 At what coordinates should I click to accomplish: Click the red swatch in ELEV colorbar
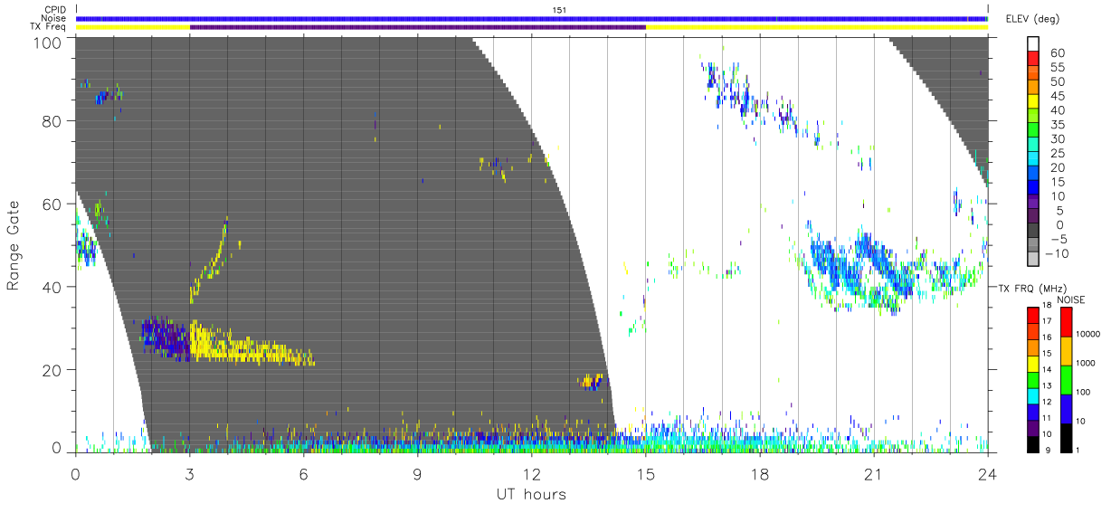tap(1032, 57)
